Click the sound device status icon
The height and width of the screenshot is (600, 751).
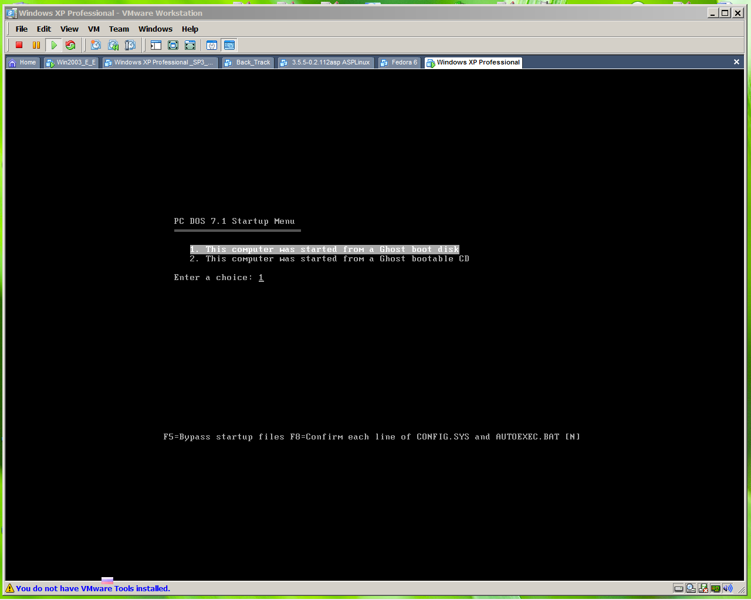pyautogui.click(x=728, y=588)
